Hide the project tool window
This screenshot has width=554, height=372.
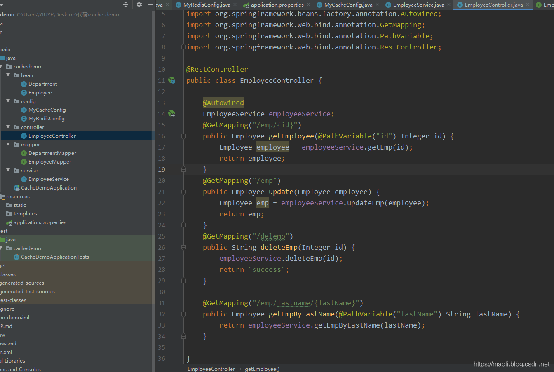[x=150, y=5]
